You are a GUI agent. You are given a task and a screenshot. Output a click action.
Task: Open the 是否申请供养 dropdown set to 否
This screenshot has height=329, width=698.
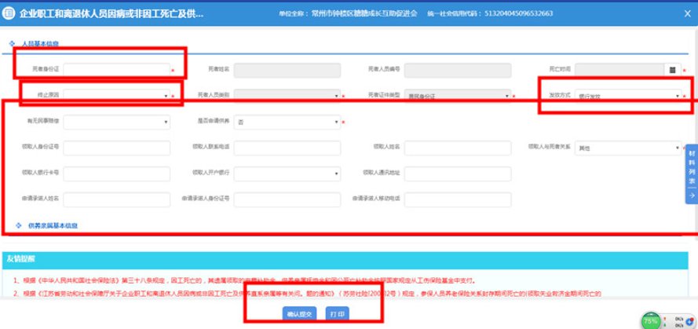click(x=287, y=122)
